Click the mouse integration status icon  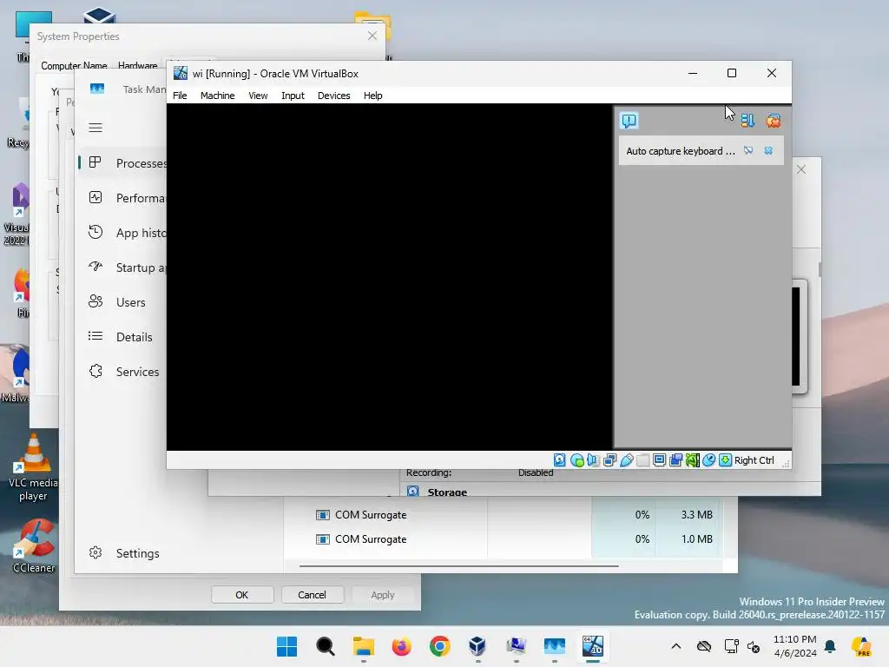tap(708, 460)
